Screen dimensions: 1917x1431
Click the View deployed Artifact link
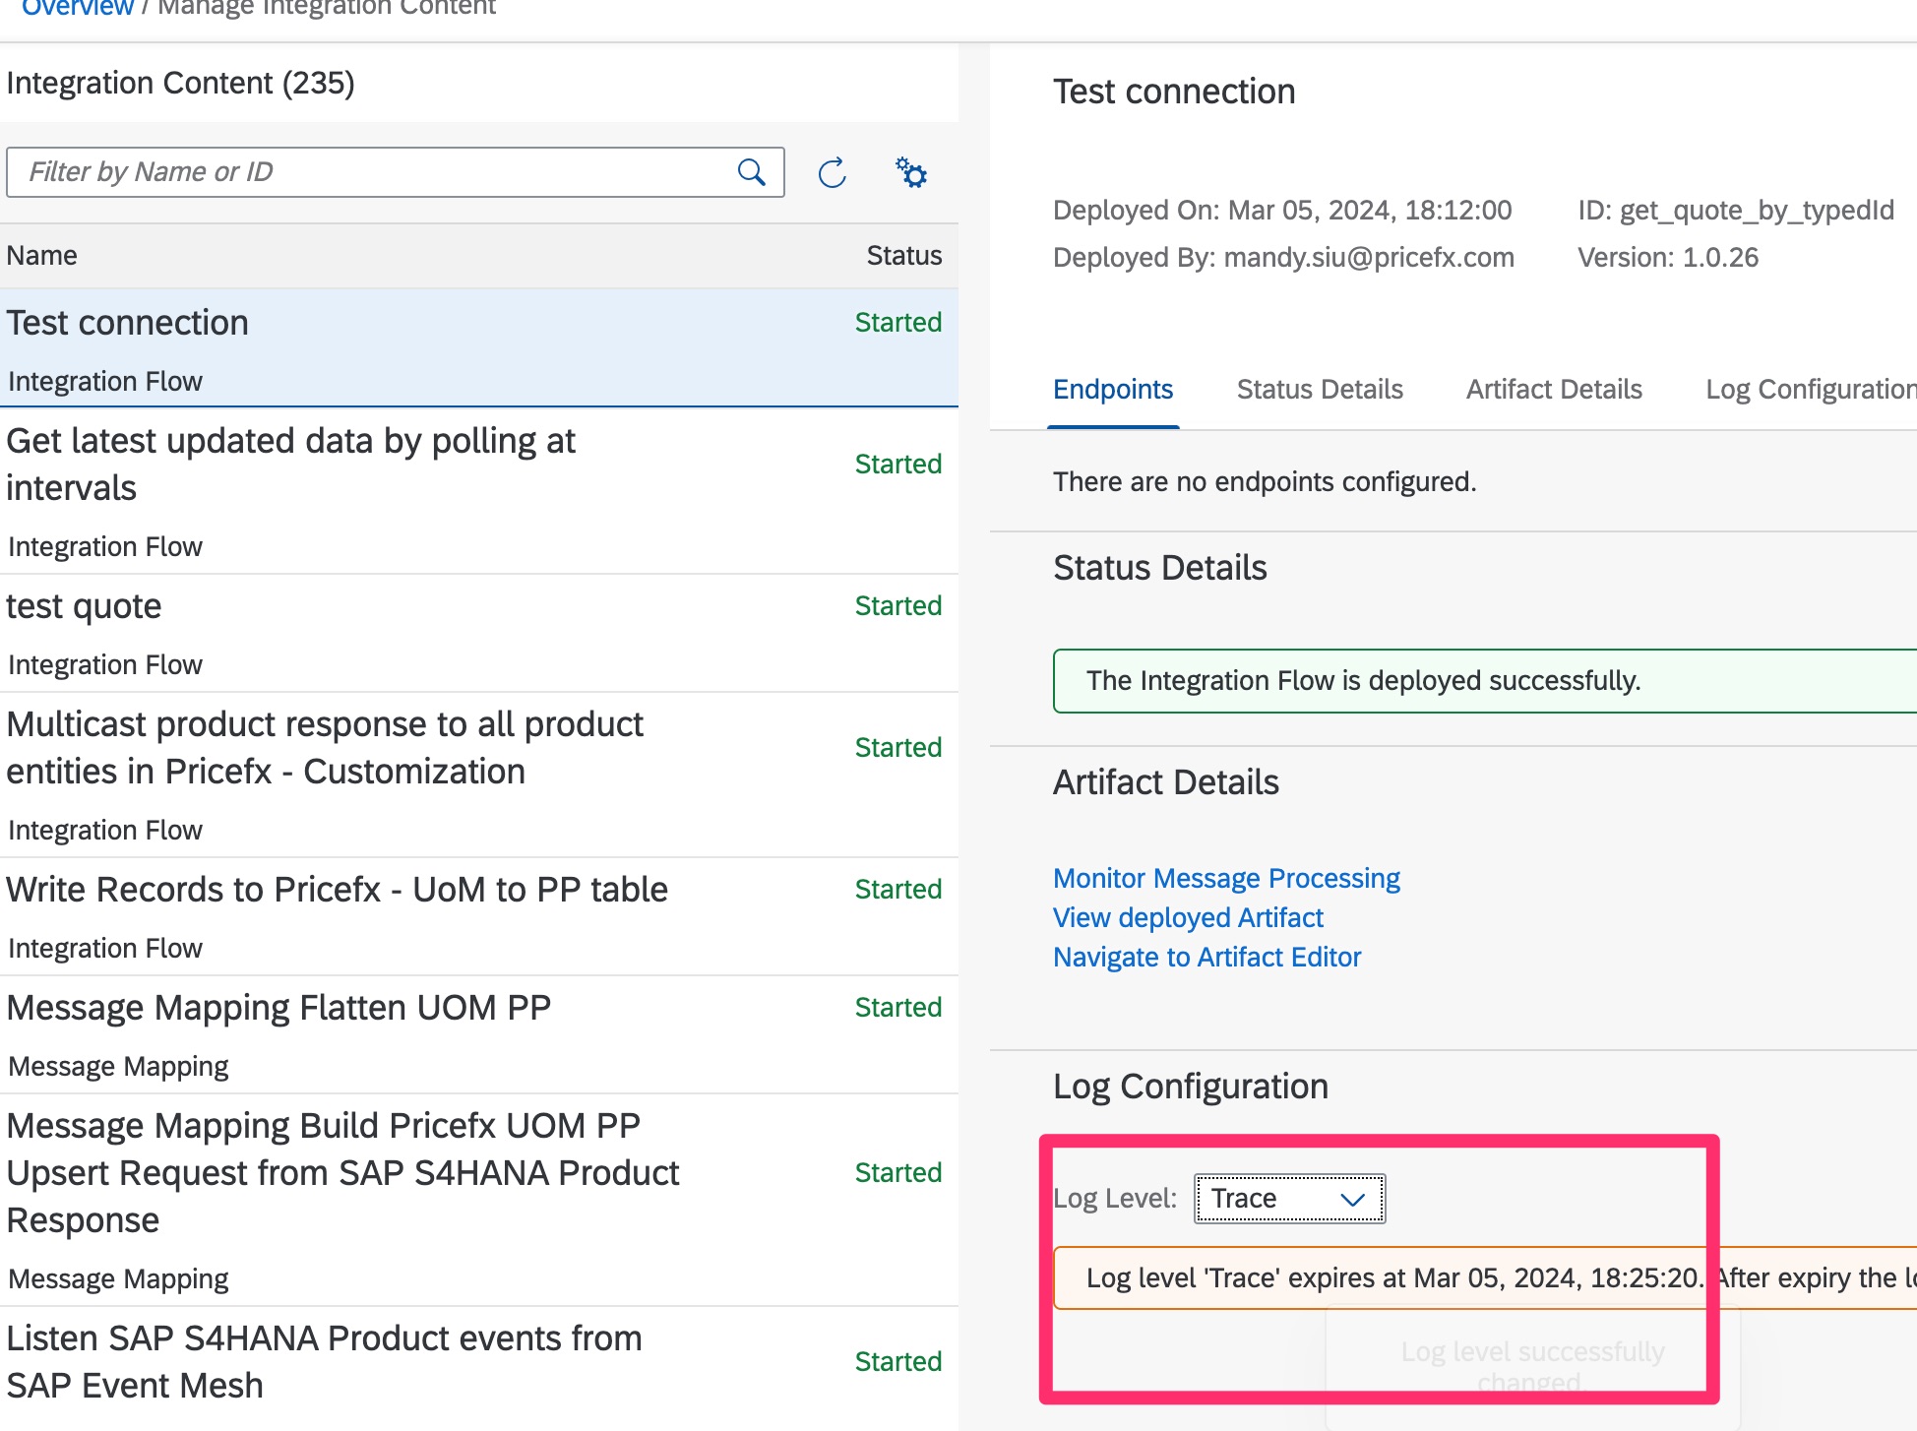pyautogui.click(x=1187, y=917)
